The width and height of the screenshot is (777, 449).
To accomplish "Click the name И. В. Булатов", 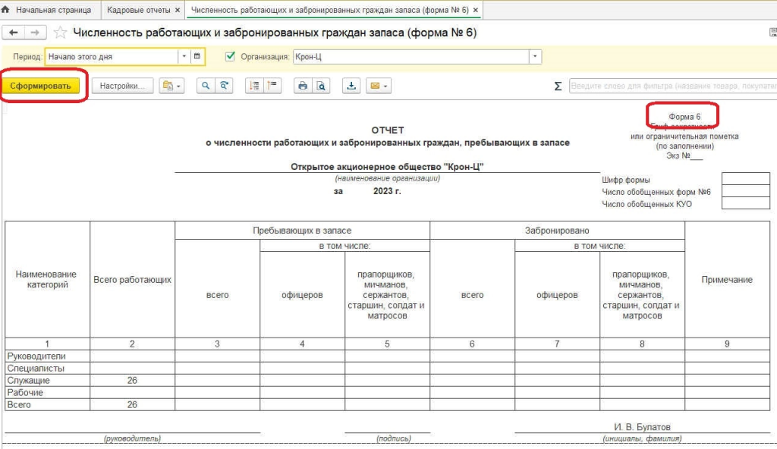I will pos(642,427).
